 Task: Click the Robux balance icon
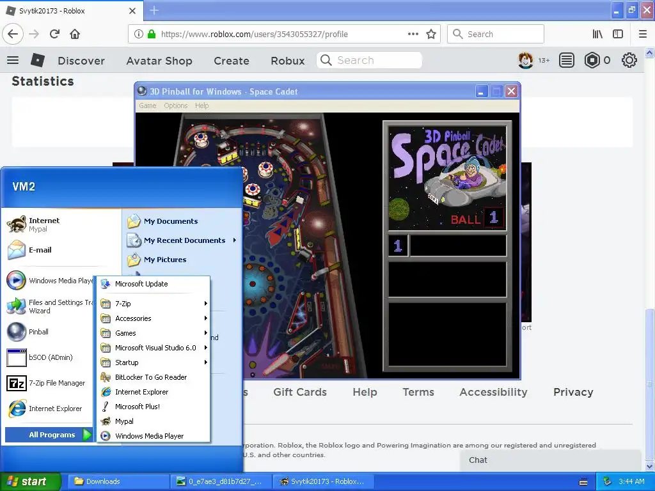(592, 61)
